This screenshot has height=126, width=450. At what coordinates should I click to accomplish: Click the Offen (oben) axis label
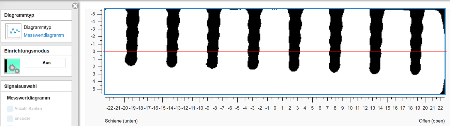click(x=432, y=121)
